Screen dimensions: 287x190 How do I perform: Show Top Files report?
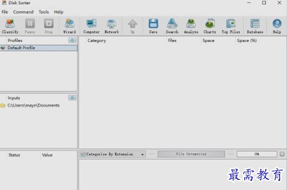[x=231, y=26]
